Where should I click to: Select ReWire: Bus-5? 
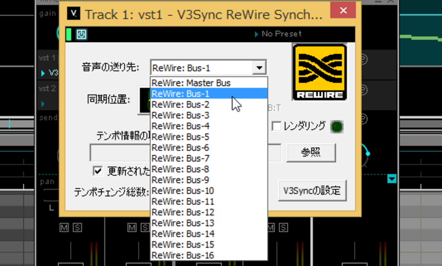click(x=209, y=137)
